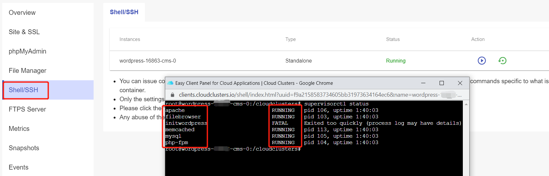
Task: Click the Action column header
Action: (x=478, y=39)
